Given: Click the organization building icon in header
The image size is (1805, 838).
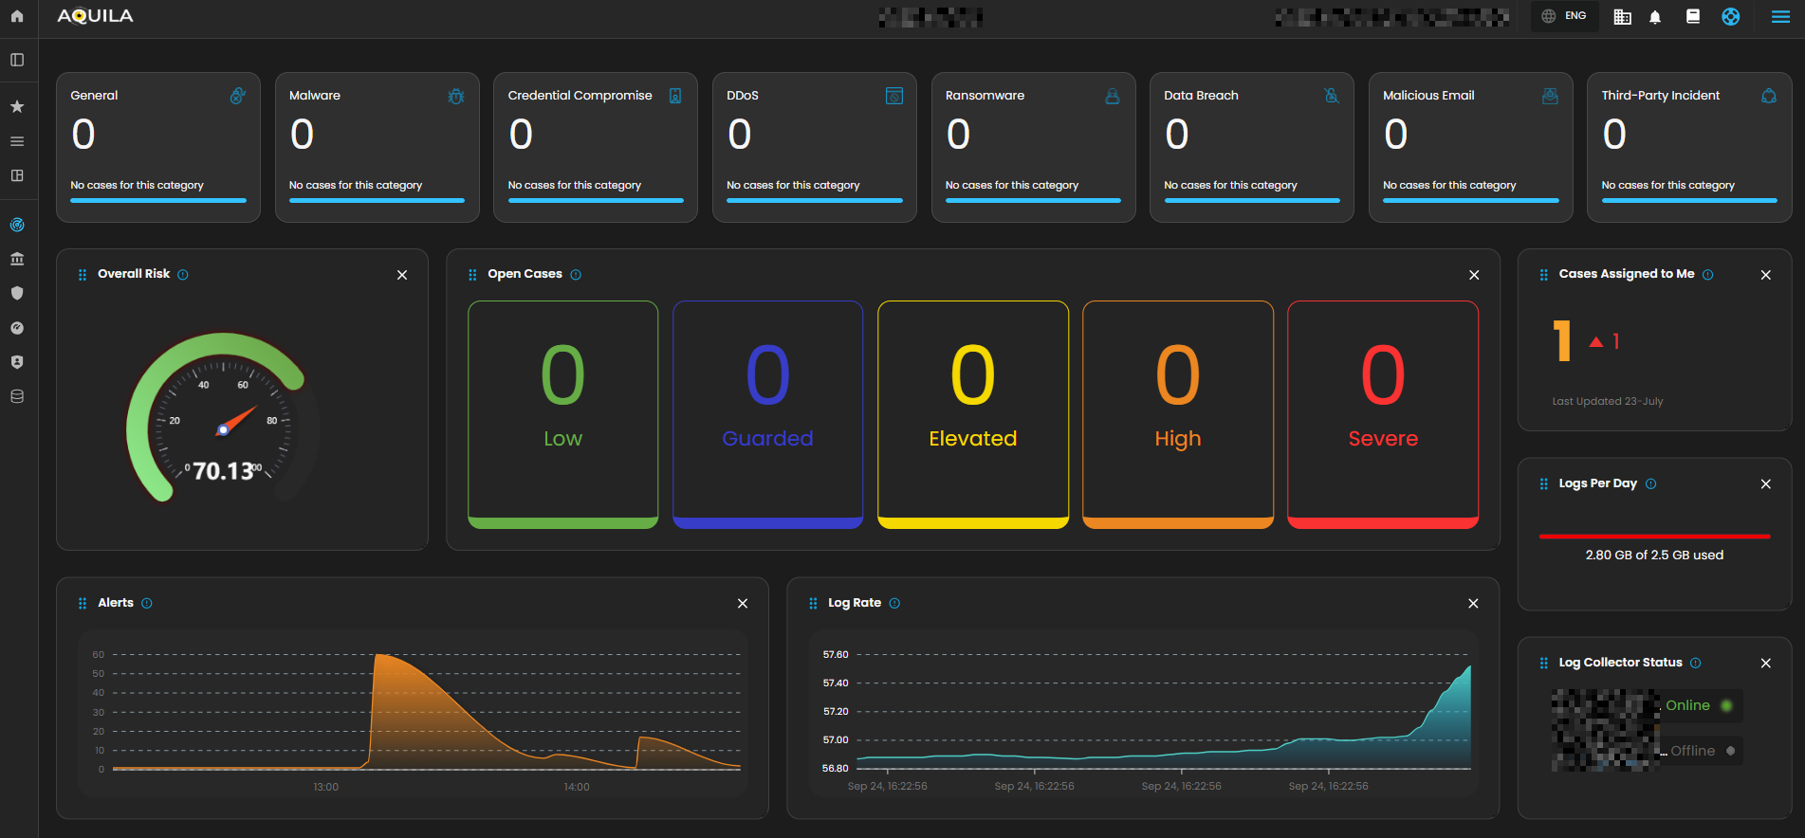Looking at the screenshot, I should click(x=1623, y=17).
